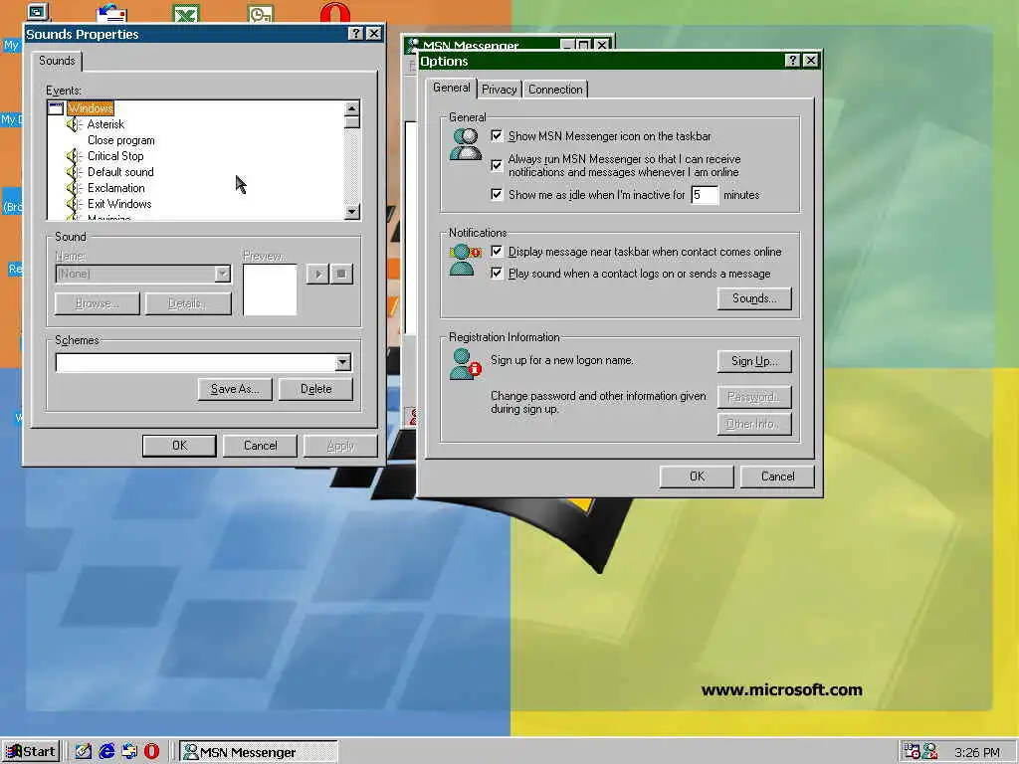Open the clock-and-chat shortcut on the desktop
This screenshot has height=764, width=1019.
tap(261, 13)
